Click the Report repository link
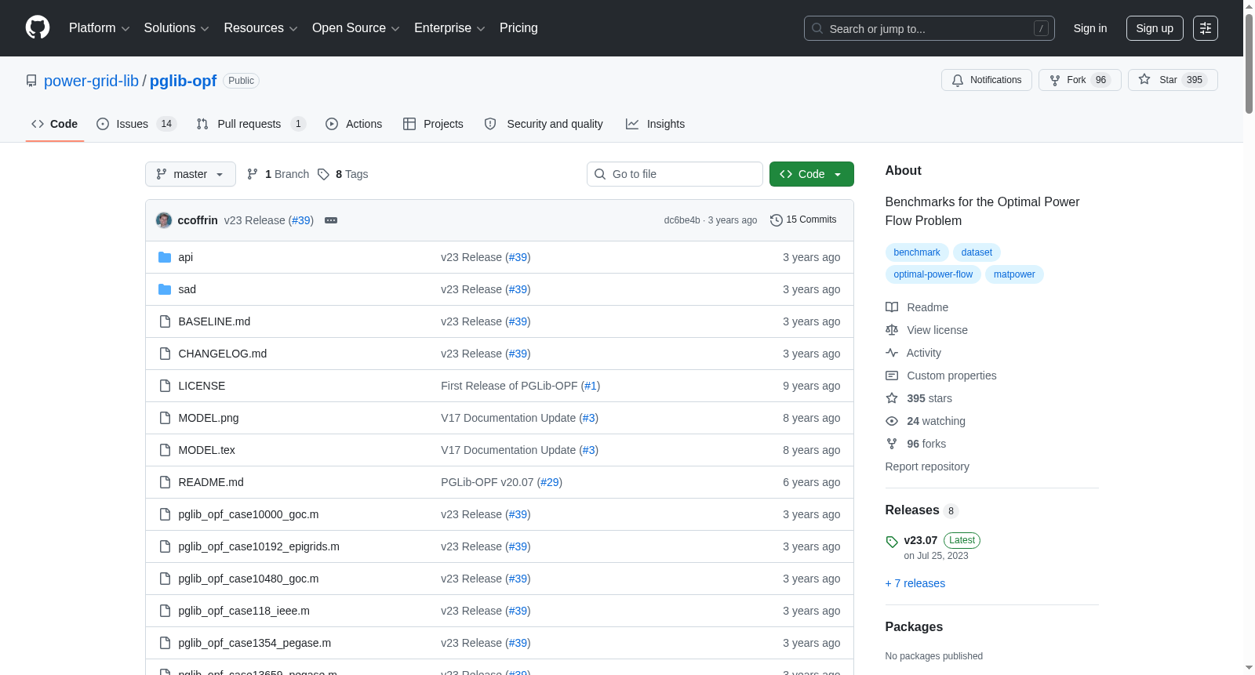 (x=927, y=466)
